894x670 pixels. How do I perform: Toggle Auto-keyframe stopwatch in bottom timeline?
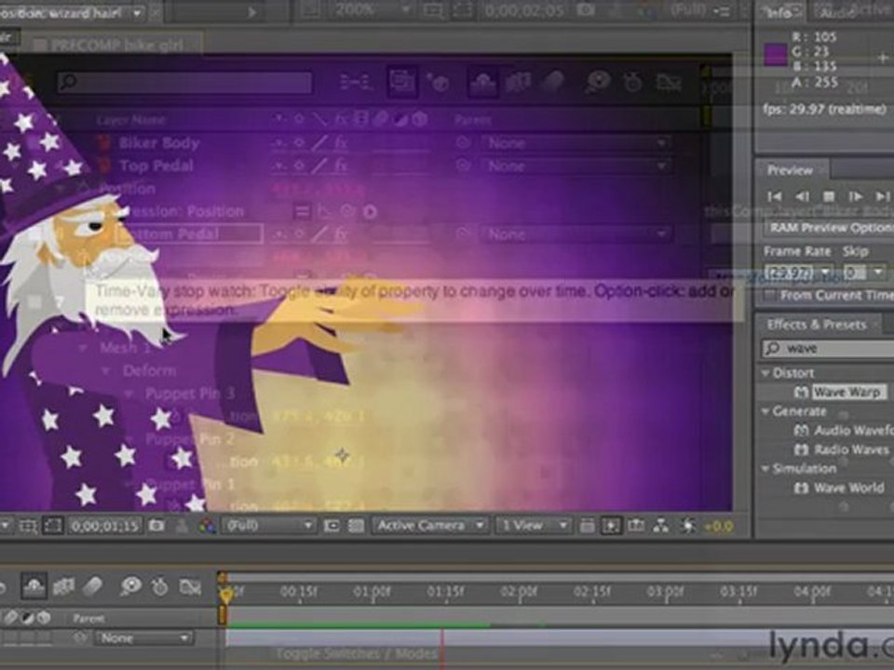(160, 585)
